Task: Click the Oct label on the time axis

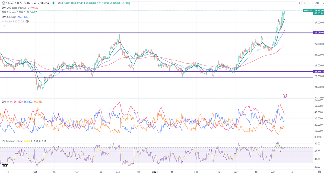Action: point(35,172)
